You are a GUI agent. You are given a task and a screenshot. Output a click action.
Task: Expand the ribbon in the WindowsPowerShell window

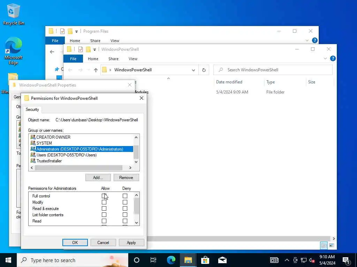point(325,58)
